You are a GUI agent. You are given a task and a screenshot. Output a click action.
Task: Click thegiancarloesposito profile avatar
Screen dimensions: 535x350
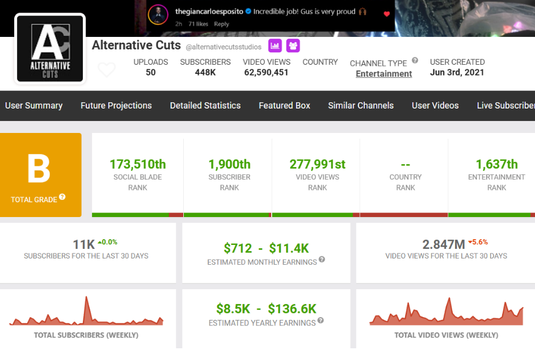[158, 15]
